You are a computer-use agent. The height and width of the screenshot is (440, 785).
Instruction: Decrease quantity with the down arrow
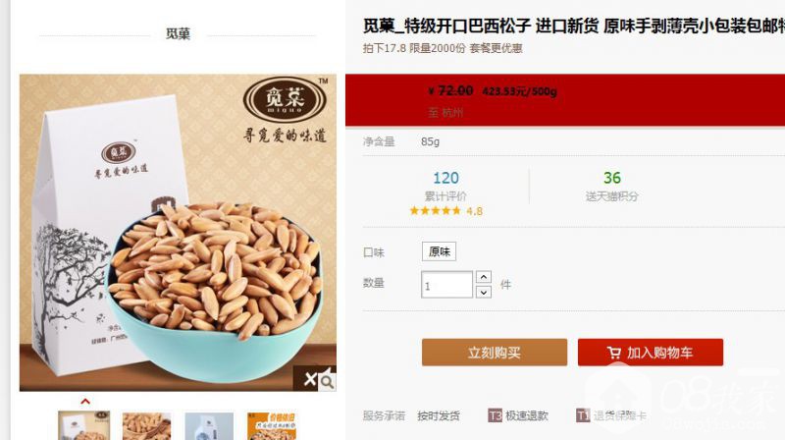(483, 292)
